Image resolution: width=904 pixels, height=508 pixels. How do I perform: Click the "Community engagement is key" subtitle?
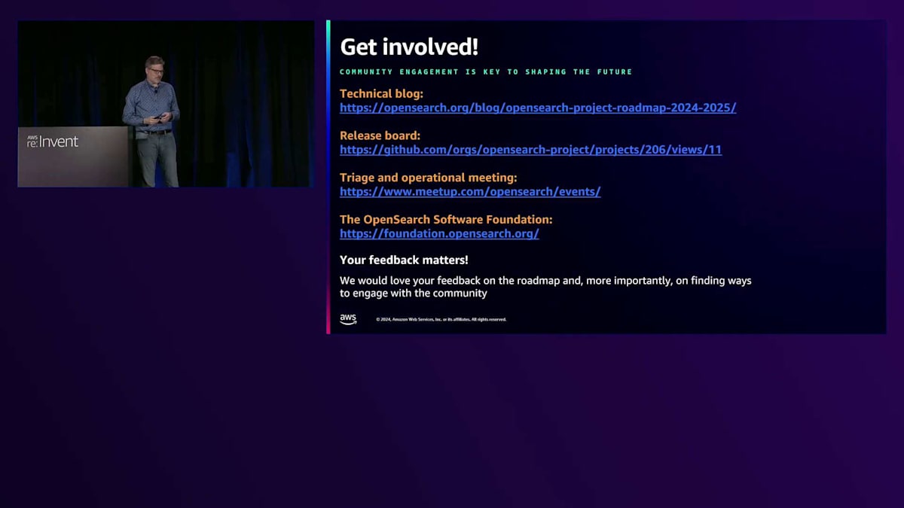tap(486, 72)
